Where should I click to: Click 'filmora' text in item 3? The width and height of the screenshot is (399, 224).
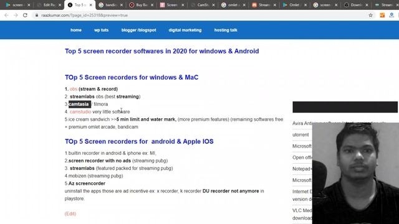point(101,104)
